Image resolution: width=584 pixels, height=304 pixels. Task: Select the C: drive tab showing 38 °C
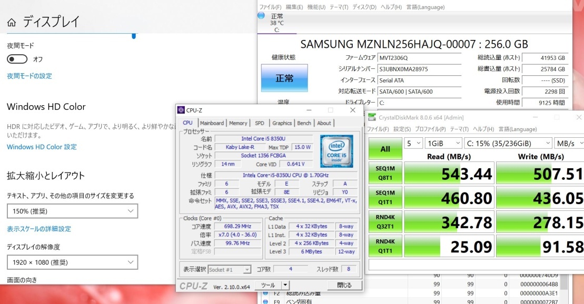coord(276,23)
